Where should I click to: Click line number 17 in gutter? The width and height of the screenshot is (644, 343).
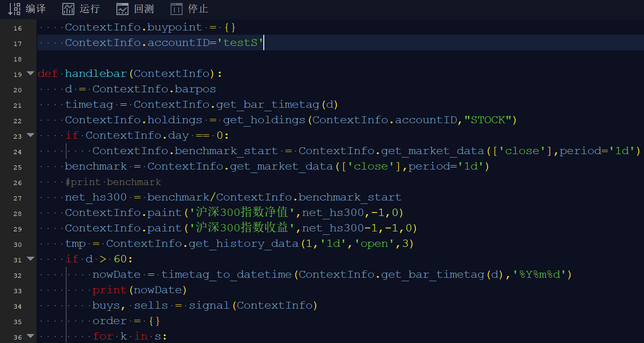coord(17,44)
